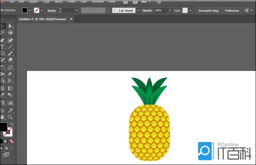The width and height of the screenshot is (256, 165).
Task: Open the 3 pt. Round brush definition
Action: pos(124,11)
